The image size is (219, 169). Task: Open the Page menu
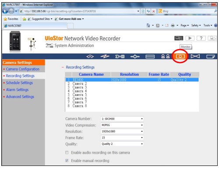click(x=184, y=25)
